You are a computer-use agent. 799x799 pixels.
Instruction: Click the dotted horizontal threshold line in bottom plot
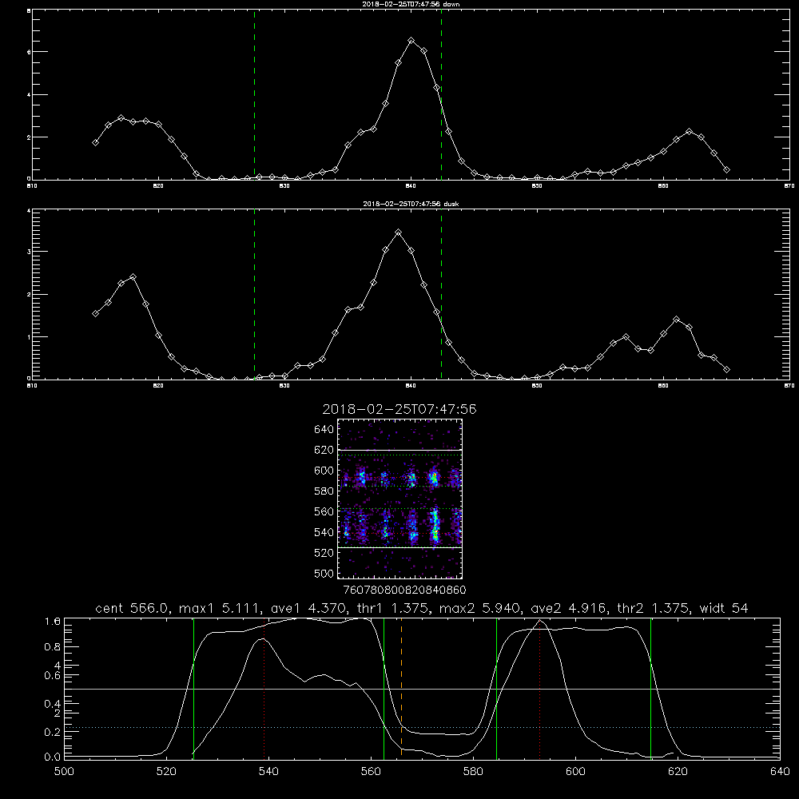click(x=422, y=728)
